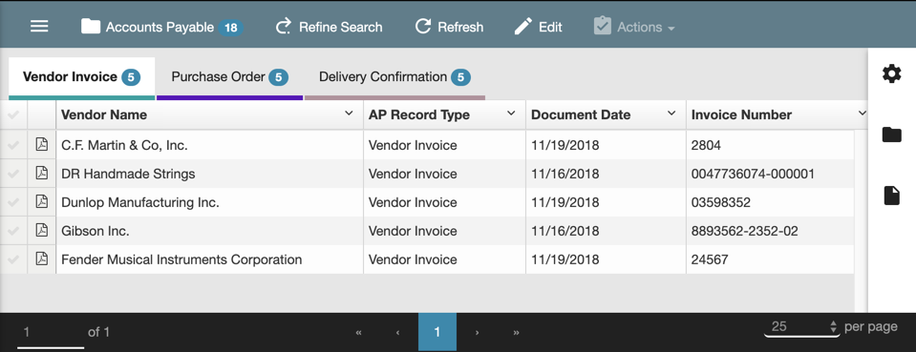Expand the Vendor Name column dropdown
This screenshot has width=916, height=352.
(349, 114)
